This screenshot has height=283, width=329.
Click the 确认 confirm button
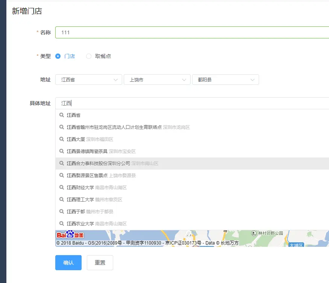tap(68, 263)
